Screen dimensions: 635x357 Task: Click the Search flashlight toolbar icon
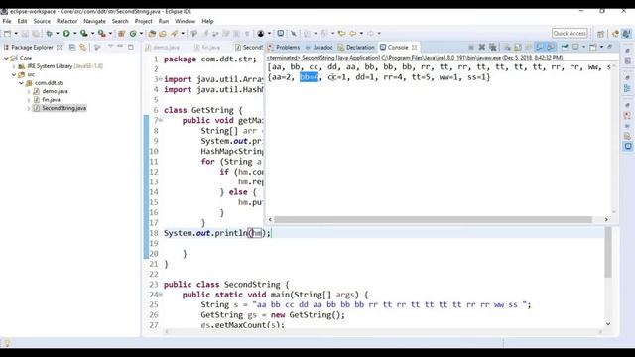175,33
